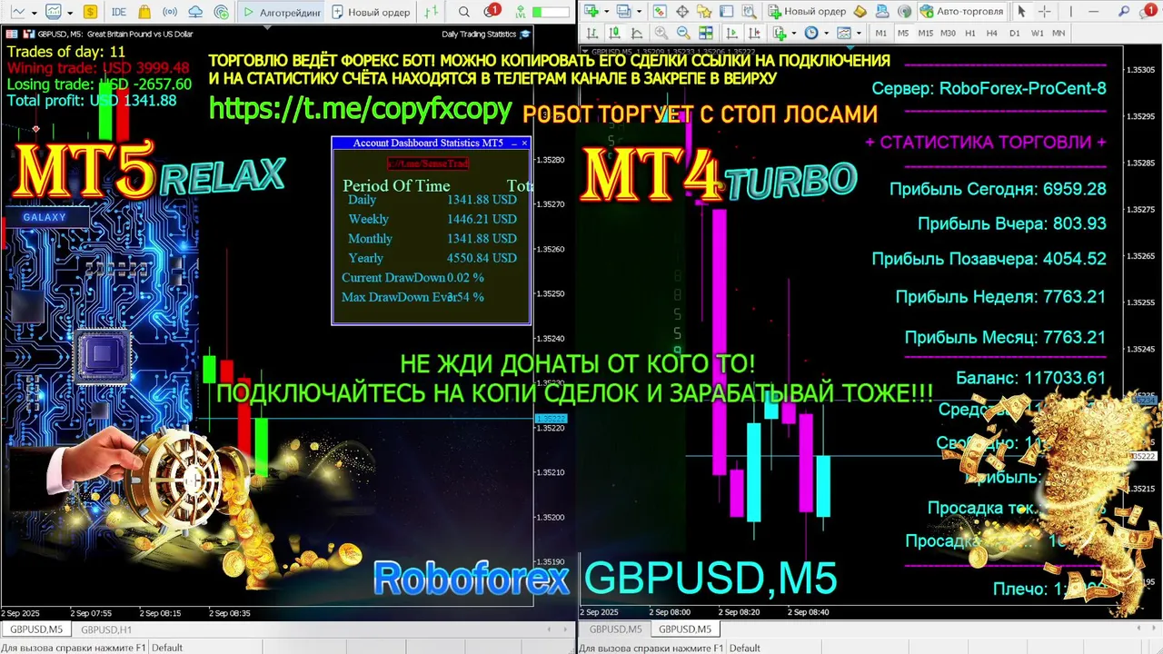Click Новый ордер in MT5 toolbar
Viewport: 1163px width, 654px height.
tap(370, 12)
